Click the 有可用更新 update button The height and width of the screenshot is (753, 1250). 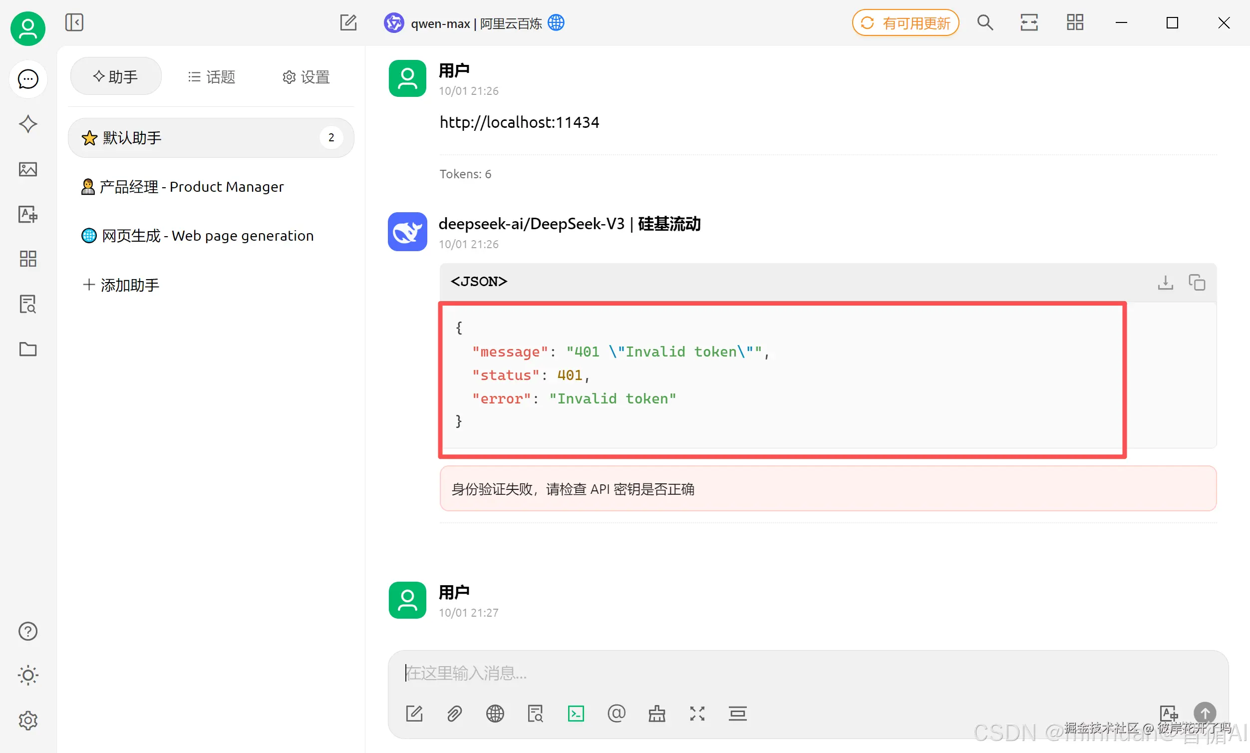click(x=905, y=23)
